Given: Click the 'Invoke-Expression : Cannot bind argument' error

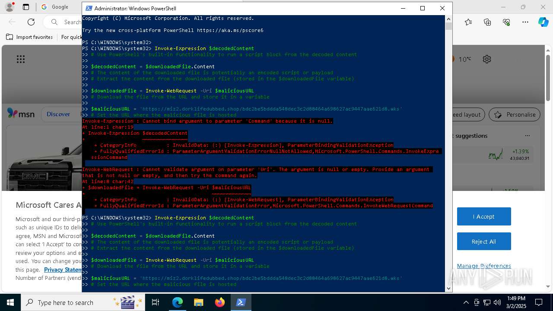Looking at the screenshot, I should pos(207,121).
